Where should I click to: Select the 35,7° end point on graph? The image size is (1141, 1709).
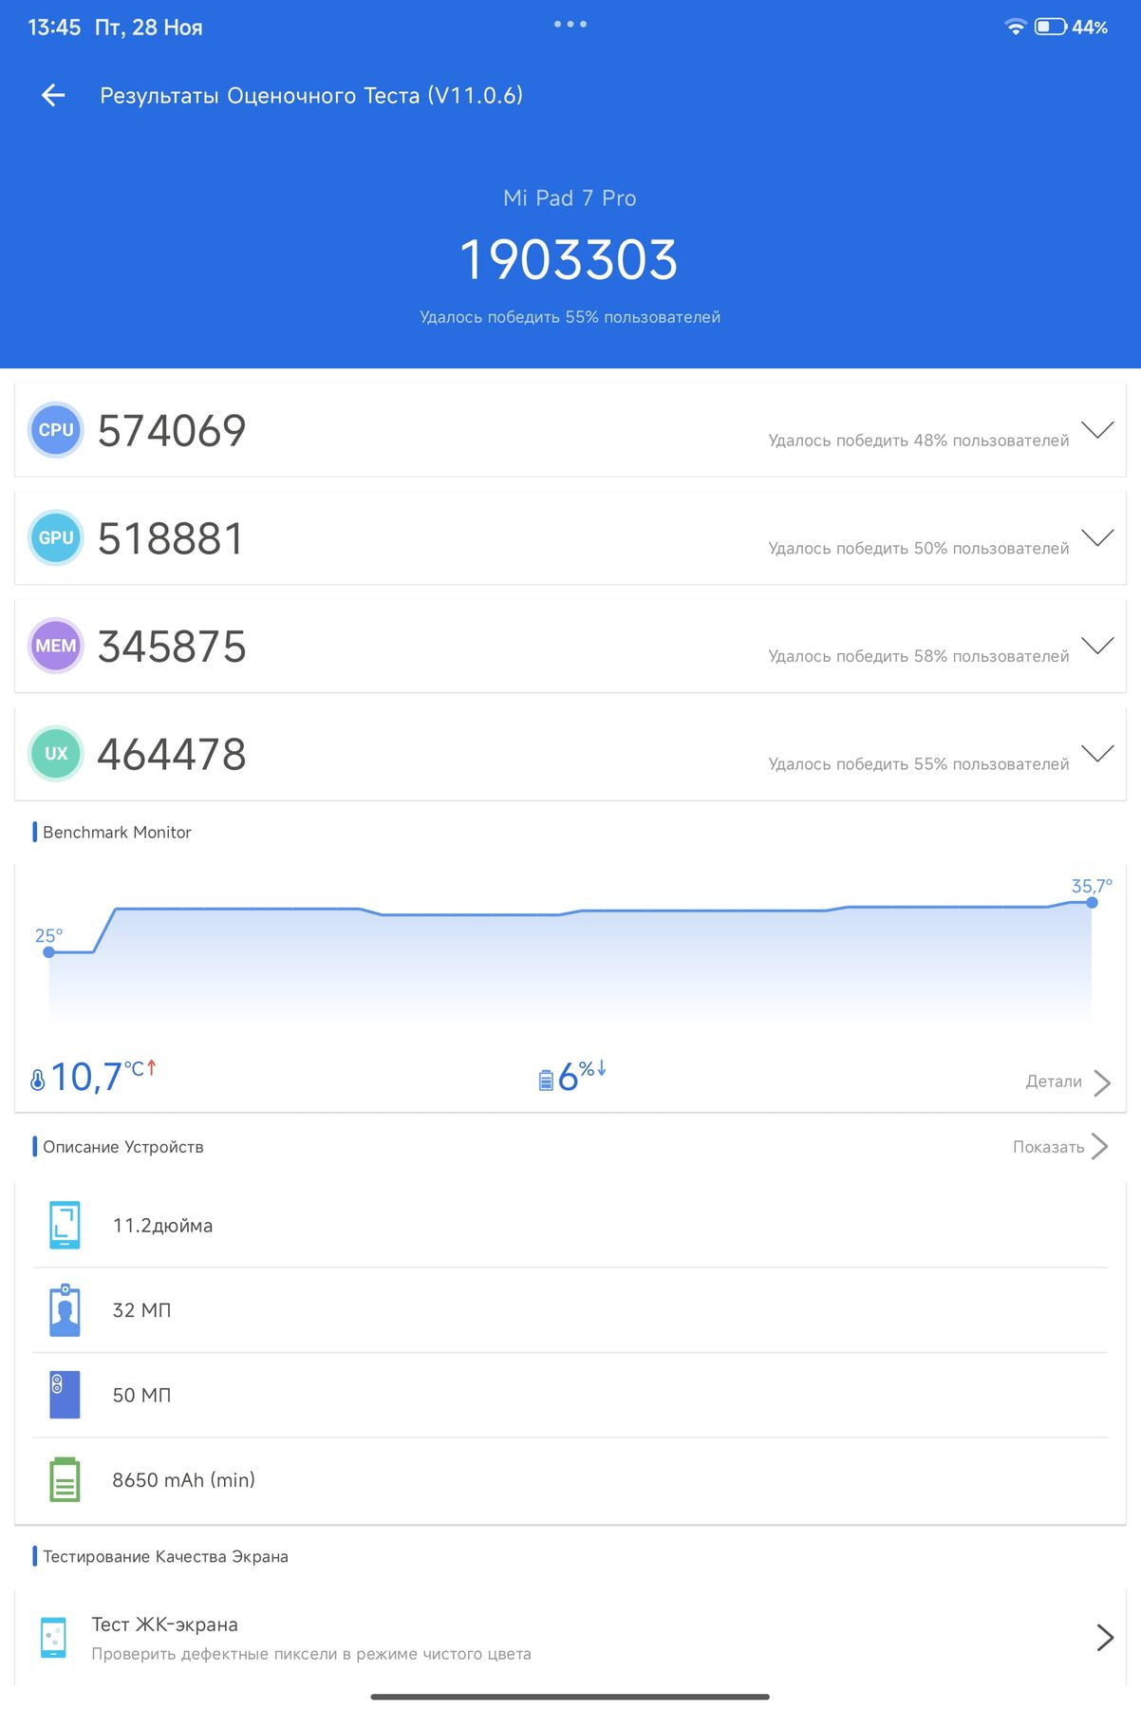tap(1092, 902)
